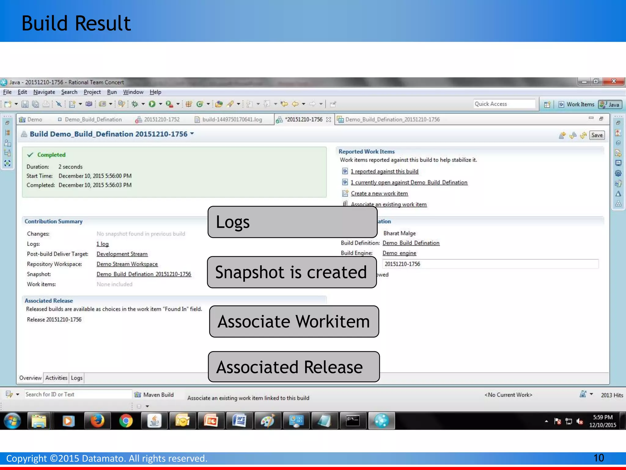Open the New Java Class dropdown arrow
The width and height of the screenshot is (626, 470).
(208, 104)
